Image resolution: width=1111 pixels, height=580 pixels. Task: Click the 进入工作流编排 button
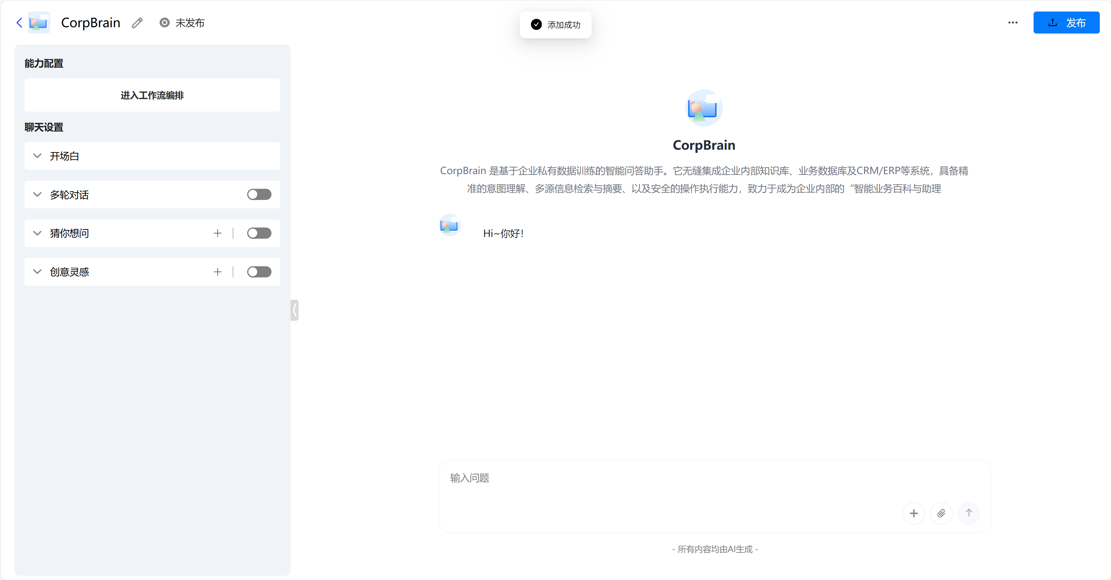click(152, 95)
